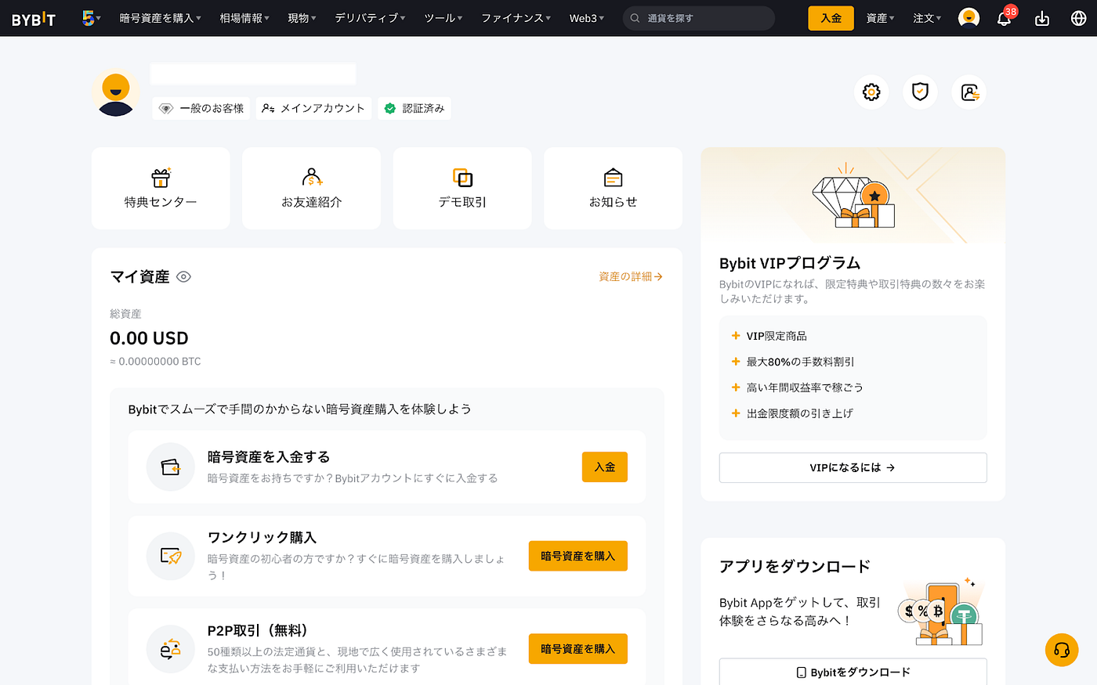
Task: Click the メインアカウント switcher badge
Action: 313,108
